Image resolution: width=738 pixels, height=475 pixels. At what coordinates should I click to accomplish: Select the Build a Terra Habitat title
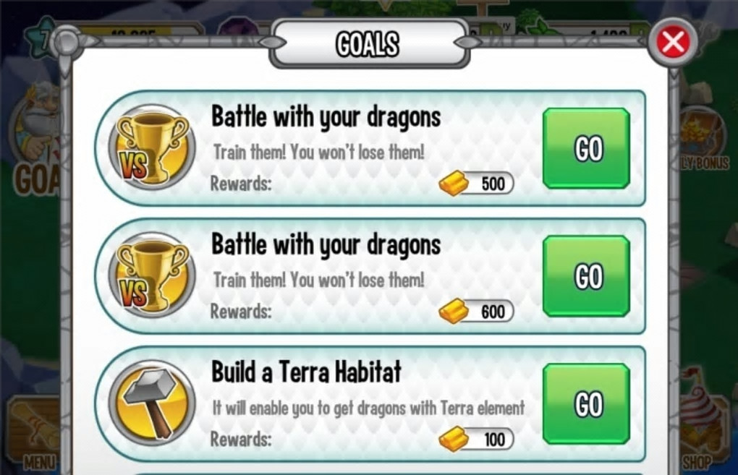[x=306, y=372]
